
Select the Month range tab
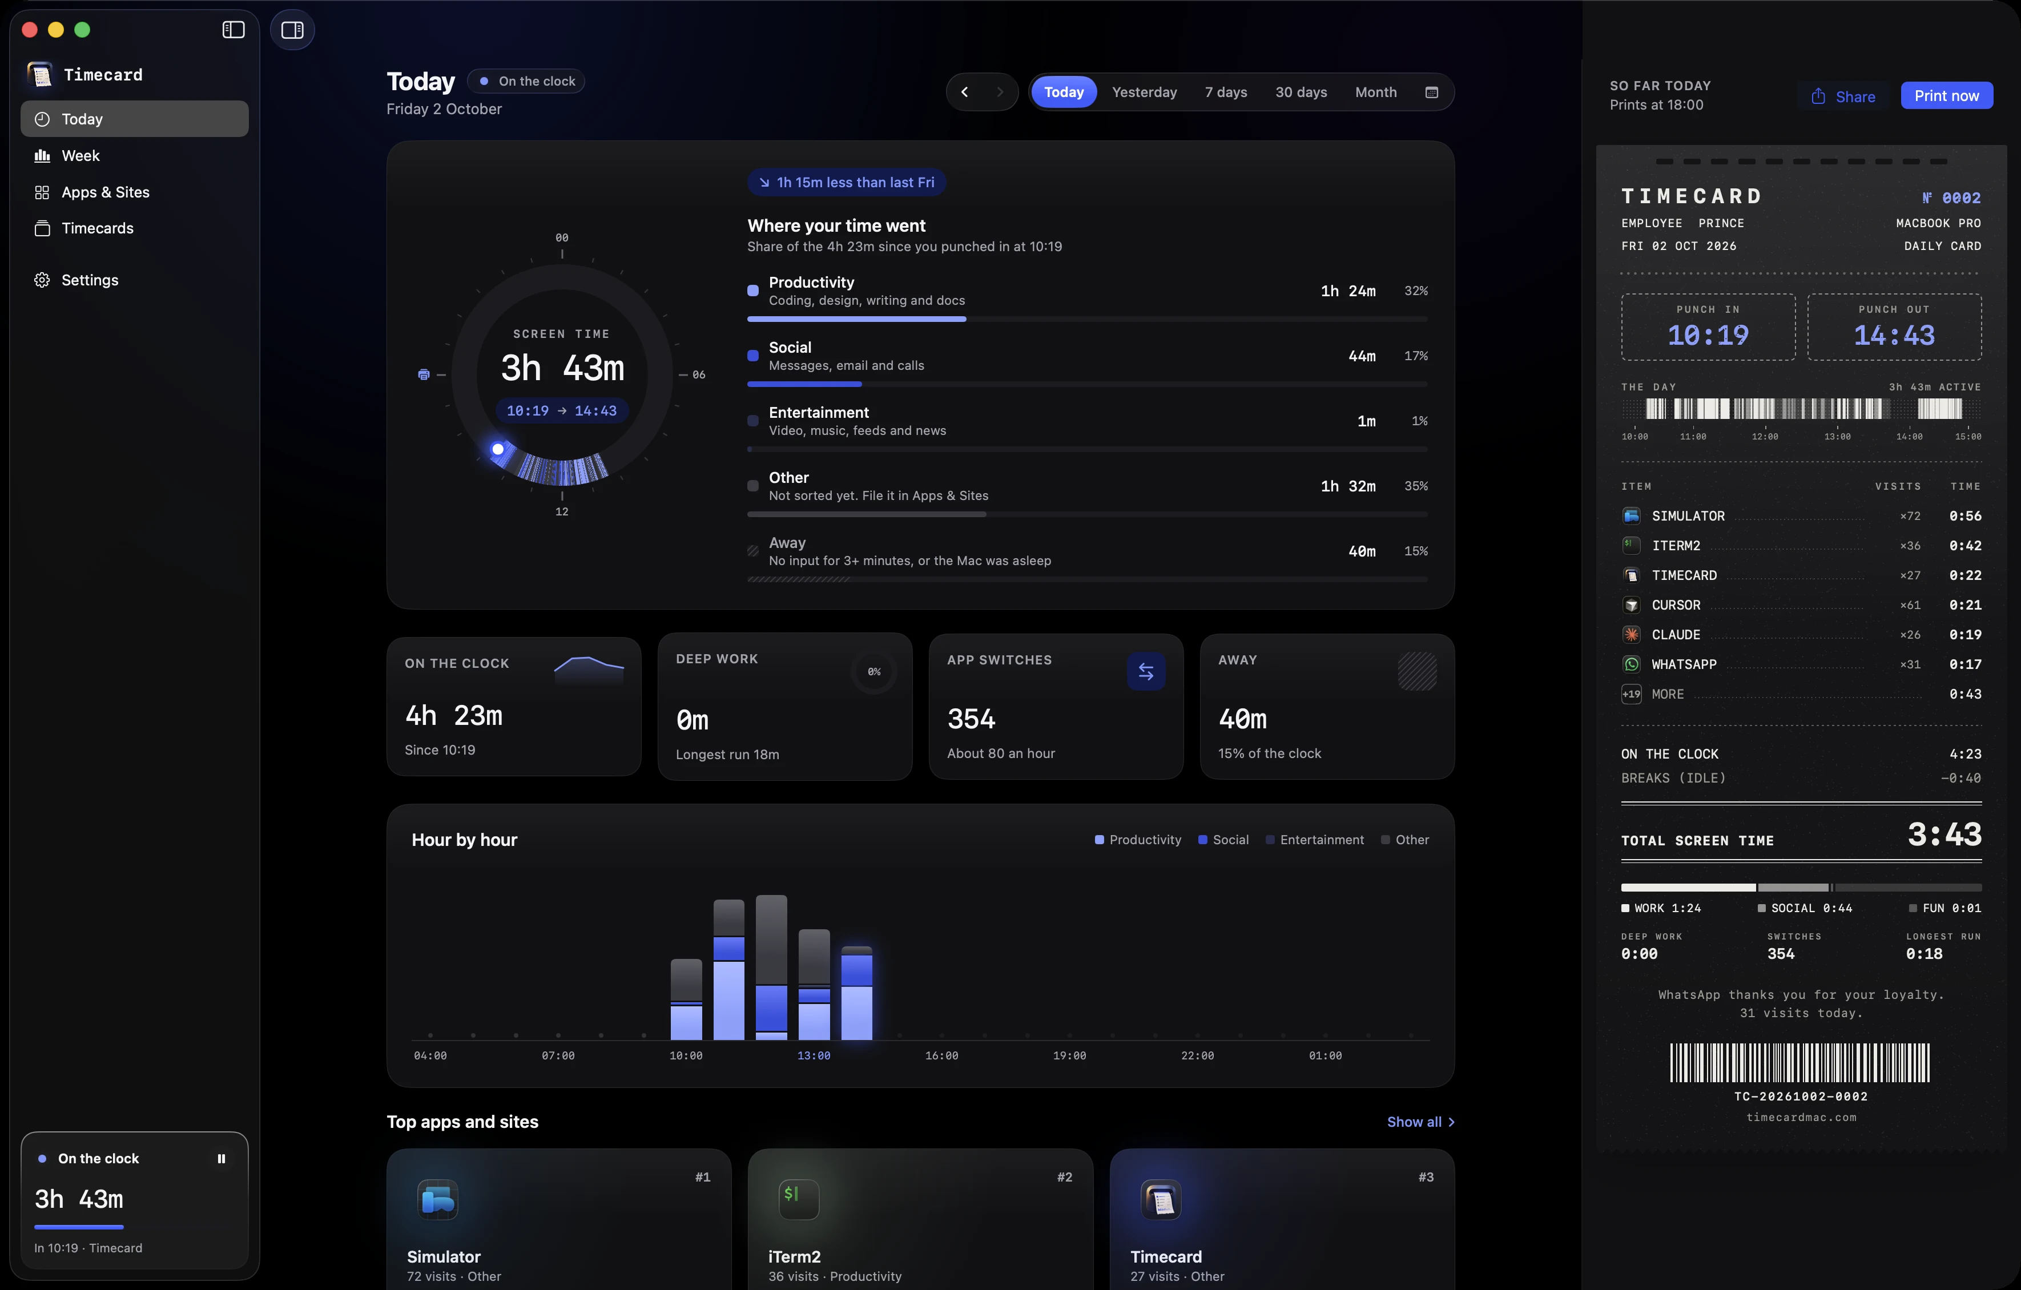coord(1375,92)
